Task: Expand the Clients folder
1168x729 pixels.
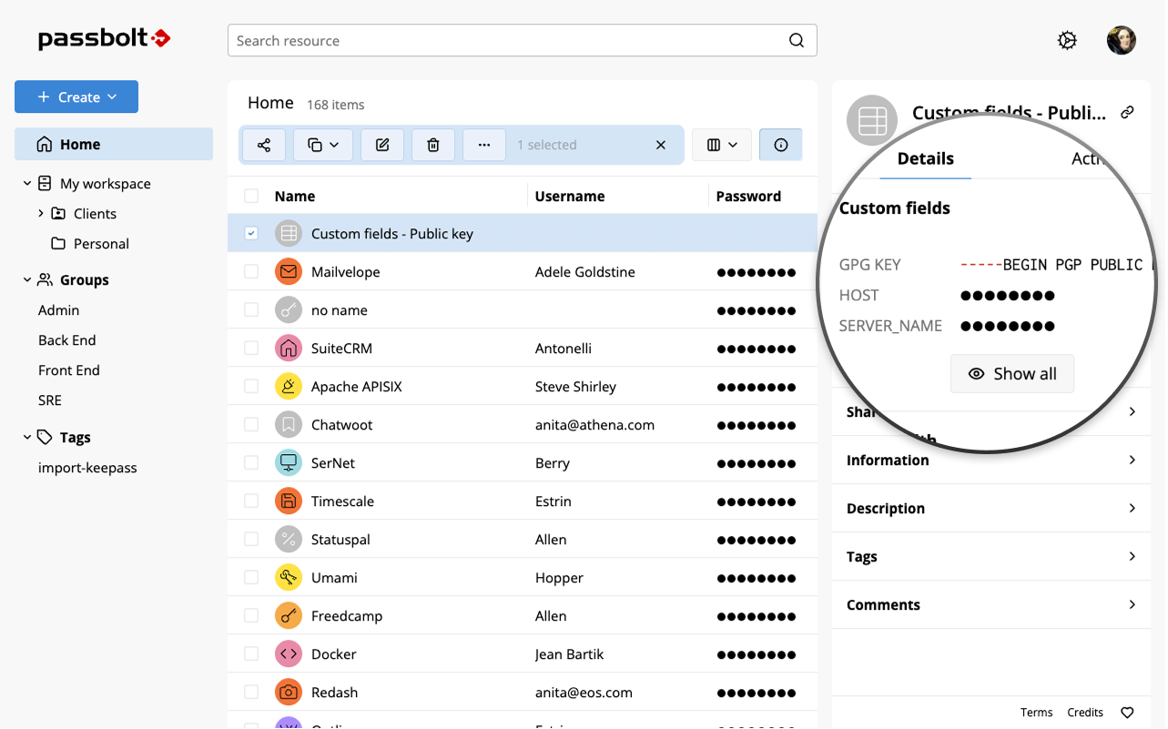Action: 41,214
